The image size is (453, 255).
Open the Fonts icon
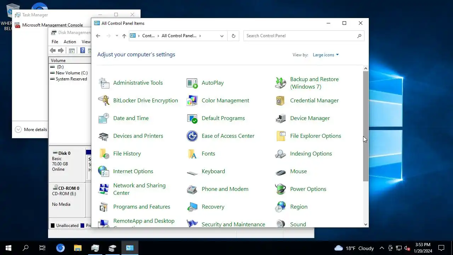pyautogui.click(x=192, y=154)
